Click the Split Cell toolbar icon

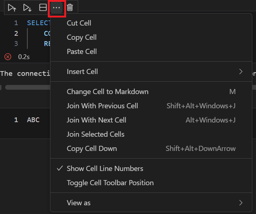point(43,7)
